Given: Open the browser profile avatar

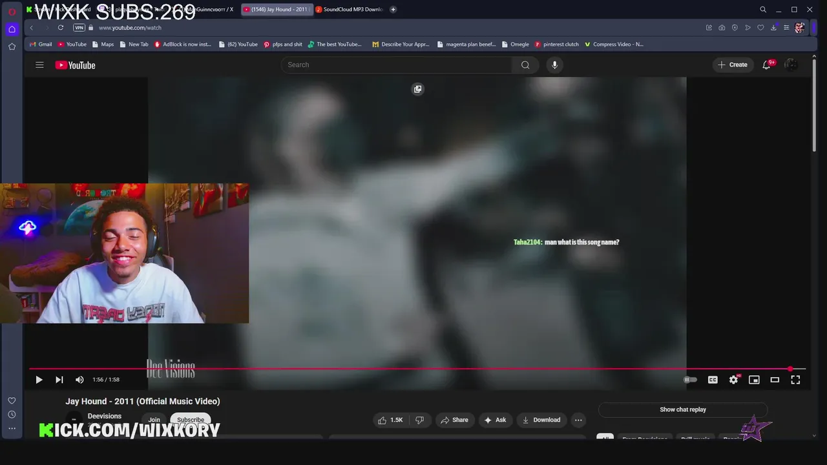Looking at the screenshot, I should tap(800, 28).
